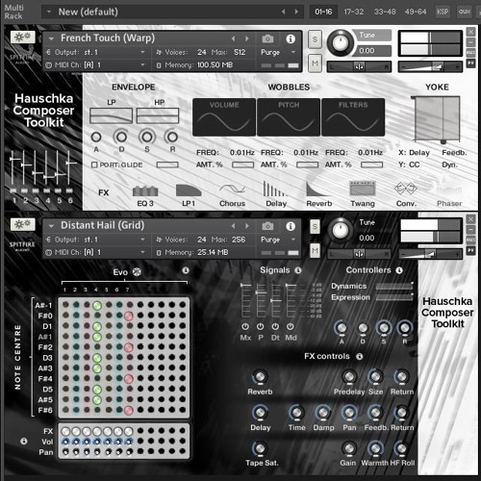Image resolution: width=481 pixels, height=481 pixels.
Task: Click the LP envelope curve display
Action: click(x=111, y=115)
